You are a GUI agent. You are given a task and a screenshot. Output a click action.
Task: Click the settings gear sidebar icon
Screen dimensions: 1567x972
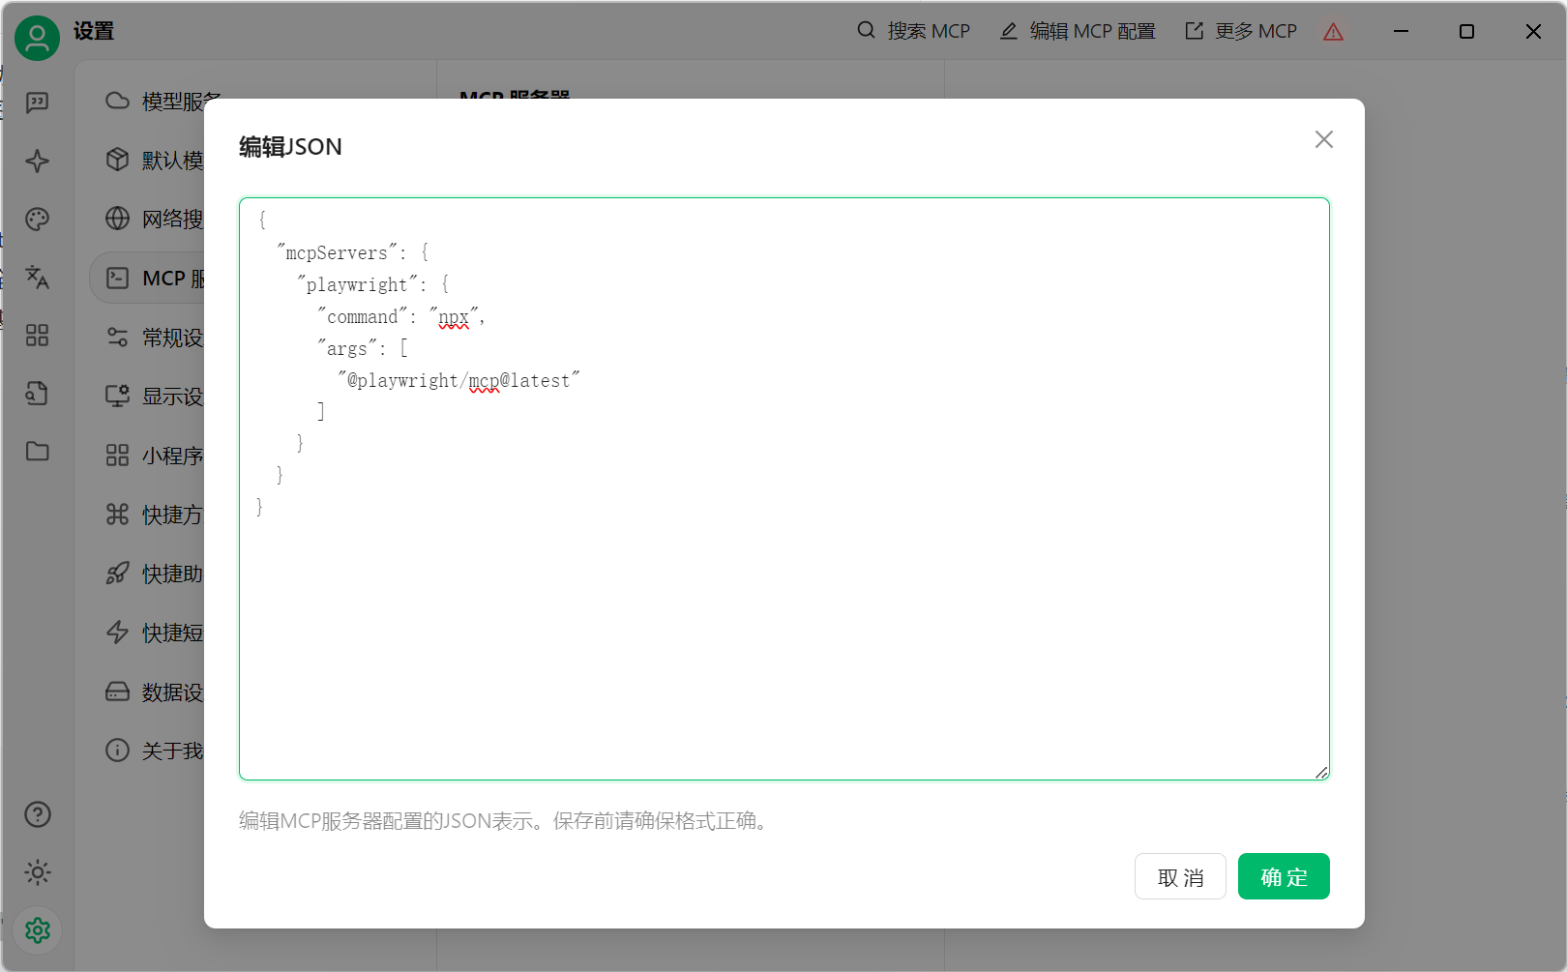point(37,930)
